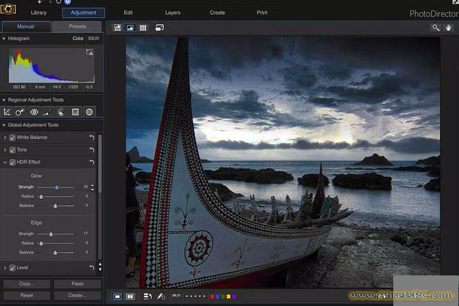This screenshot has height=306, width=459.
Task: Click the Glow Radius slider handle
Action: [x=41, y=196]
